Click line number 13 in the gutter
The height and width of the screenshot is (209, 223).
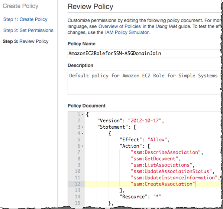pyautogui.click(x=78, y=190)
